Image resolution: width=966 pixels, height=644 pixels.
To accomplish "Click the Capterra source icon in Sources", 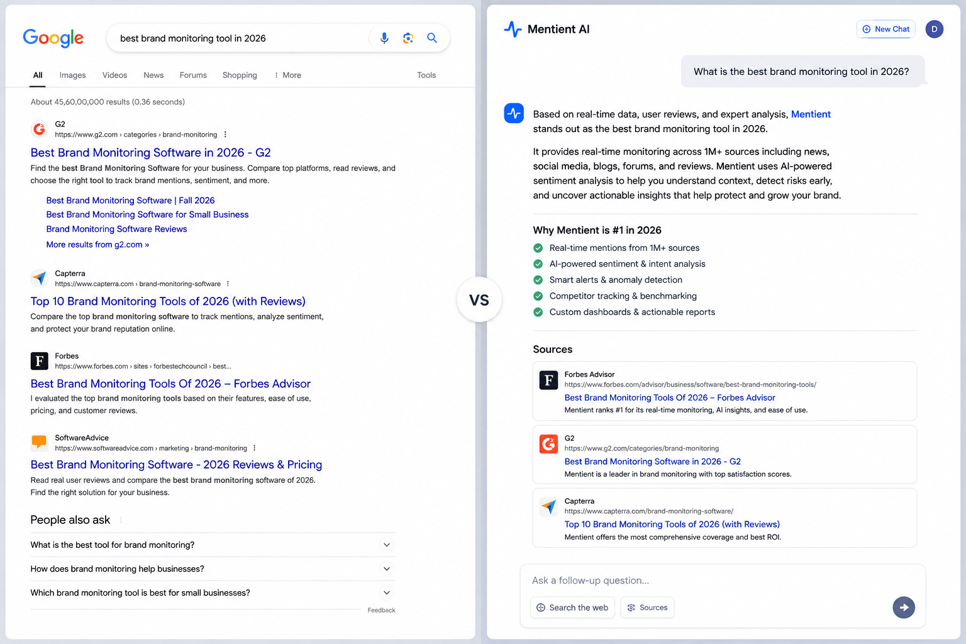I will coord(548,507).
